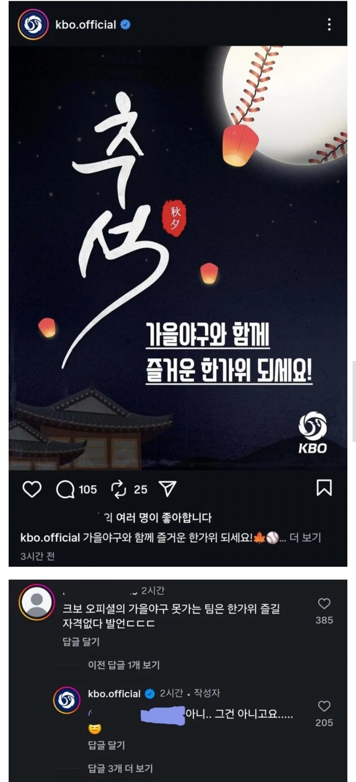The height and width of the screenshot is (782, 356).
Task: Open kbo.official username in post header
Action: (85, 25)
